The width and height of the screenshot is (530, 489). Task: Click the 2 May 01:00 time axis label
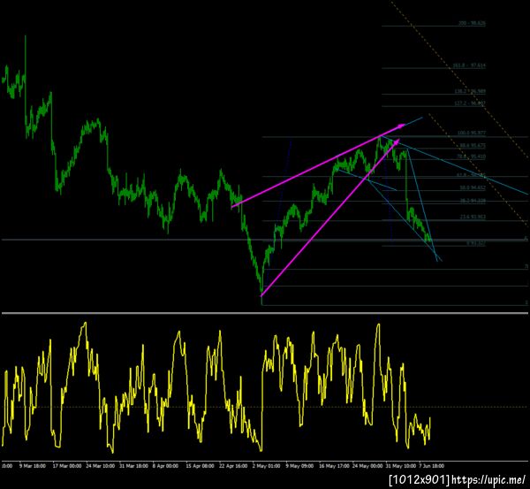tap(266, 466)
